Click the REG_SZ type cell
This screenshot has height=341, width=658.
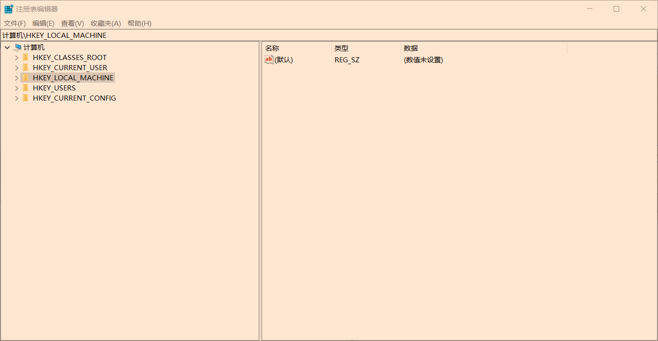coord(347,60)
